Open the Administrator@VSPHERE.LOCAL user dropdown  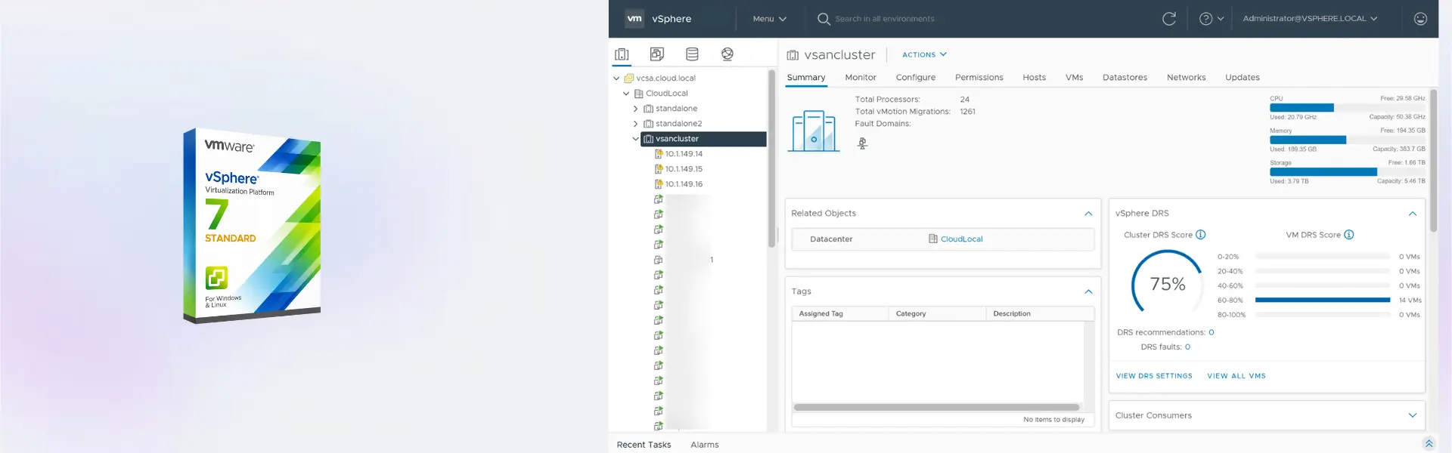1310,19
